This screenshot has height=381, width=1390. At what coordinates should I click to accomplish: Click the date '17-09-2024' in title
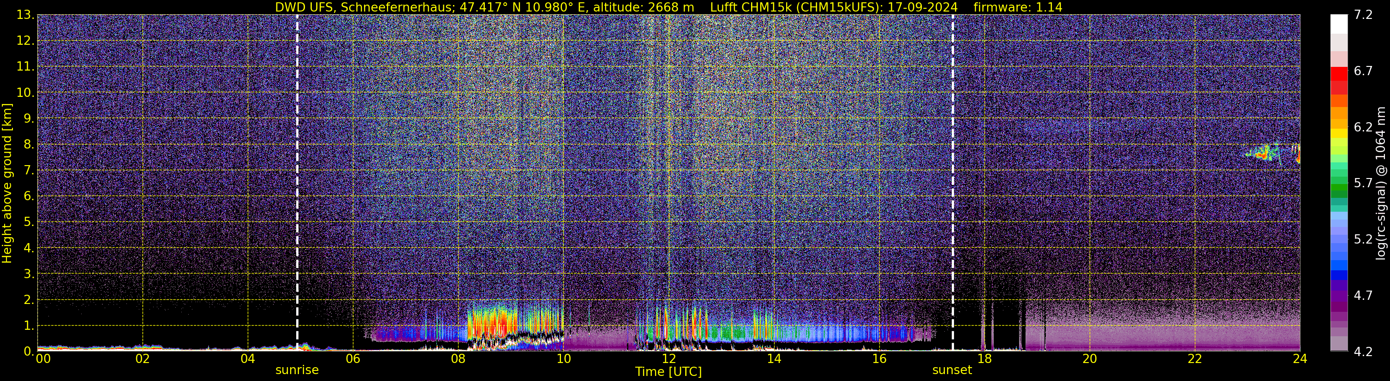coord(923,7)
